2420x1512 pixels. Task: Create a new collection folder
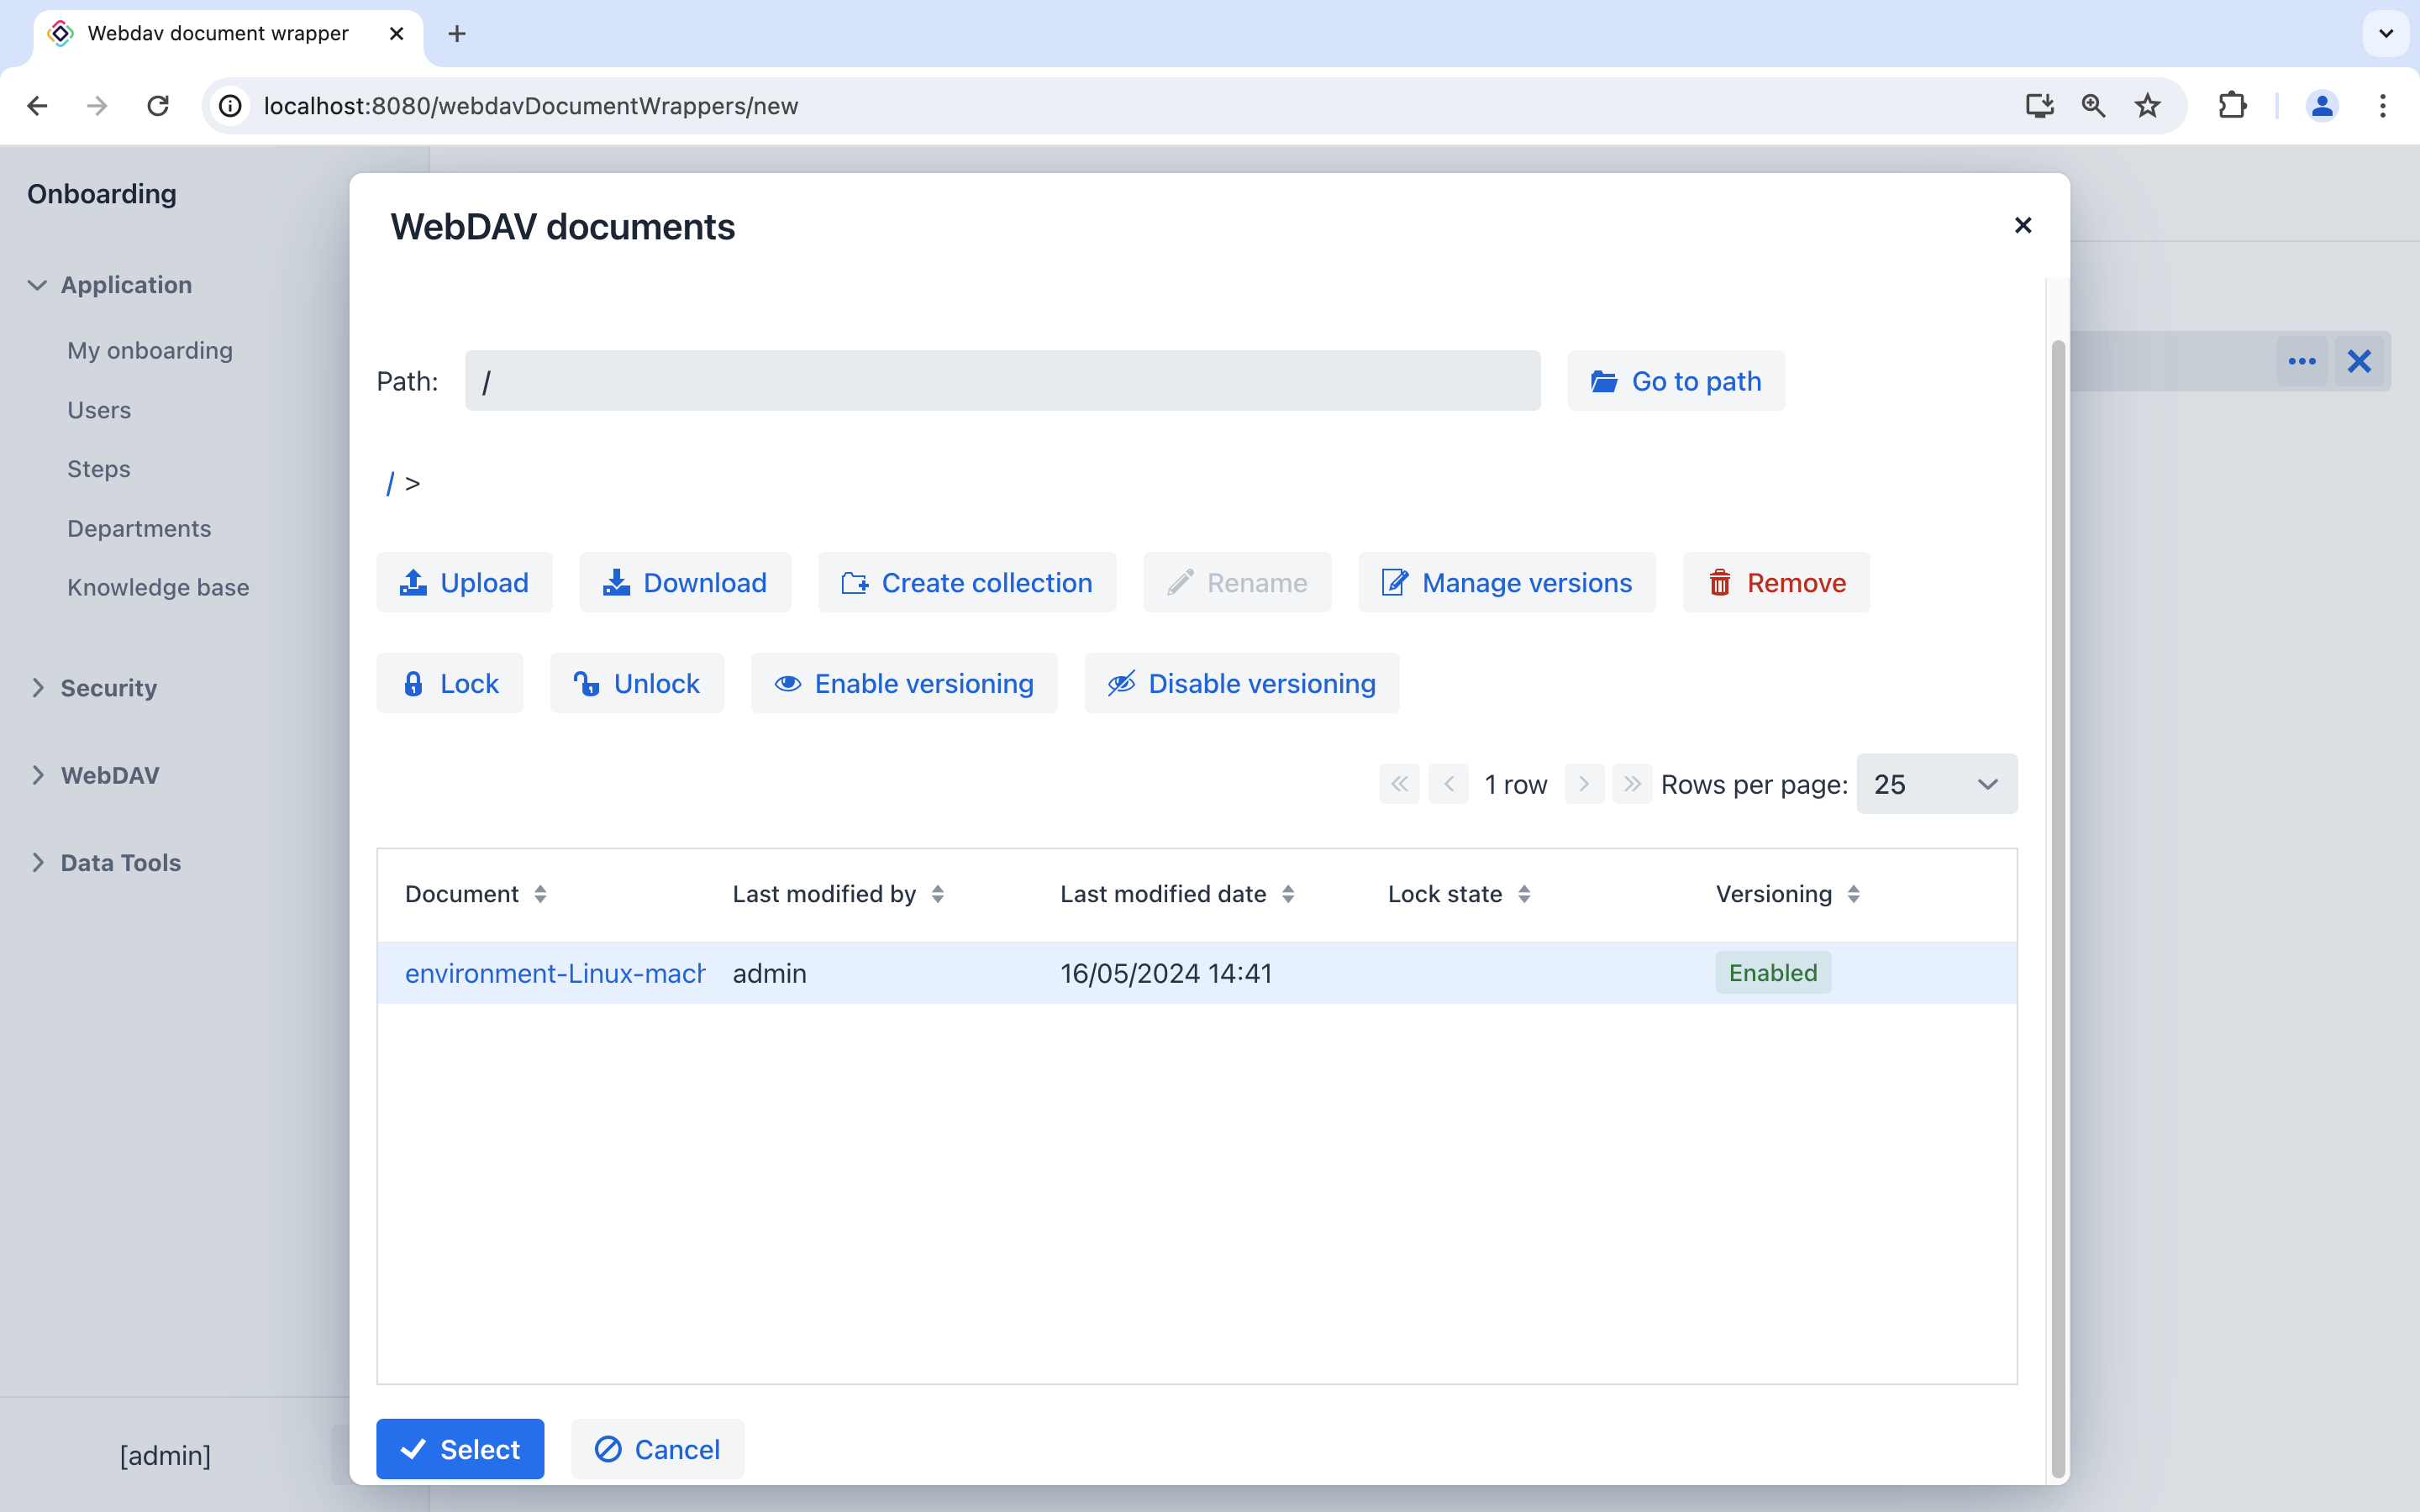[x=966, y=582]
